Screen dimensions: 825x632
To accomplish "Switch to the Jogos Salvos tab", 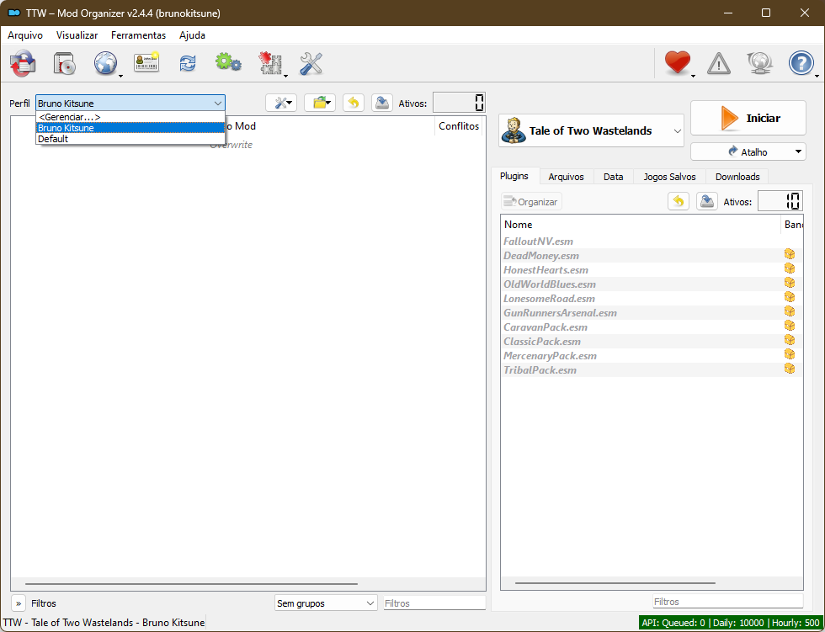I will (x=669, y=177).
